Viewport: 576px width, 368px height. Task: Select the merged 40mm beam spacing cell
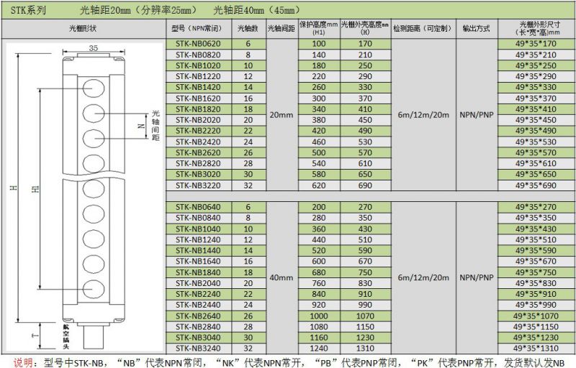click(281, 277)
